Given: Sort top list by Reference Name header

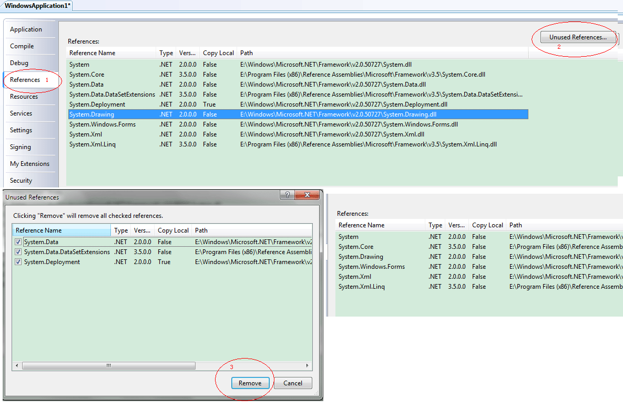Looking at the screenshot, I should click(x=111, y=52).
